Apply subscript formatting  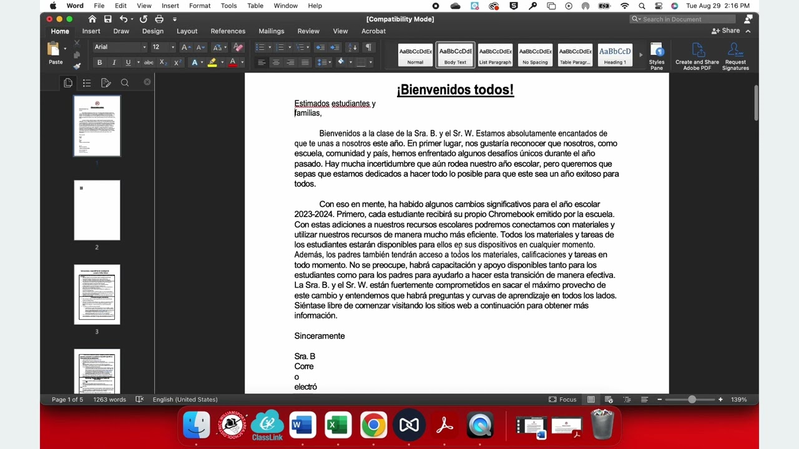pos(162,62)
